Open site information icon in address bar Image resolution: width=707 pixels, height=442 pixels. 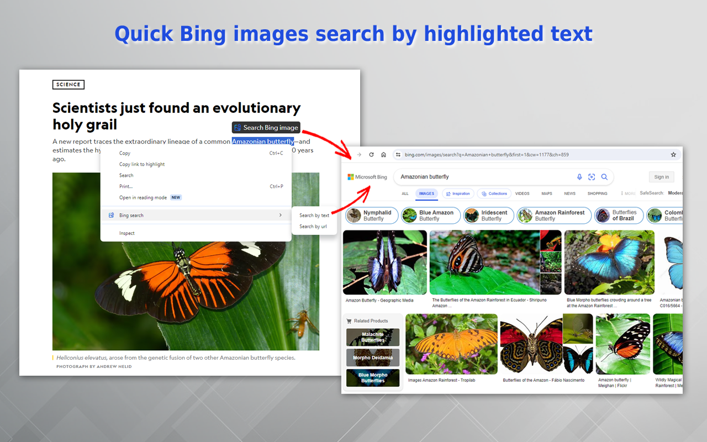398,155
